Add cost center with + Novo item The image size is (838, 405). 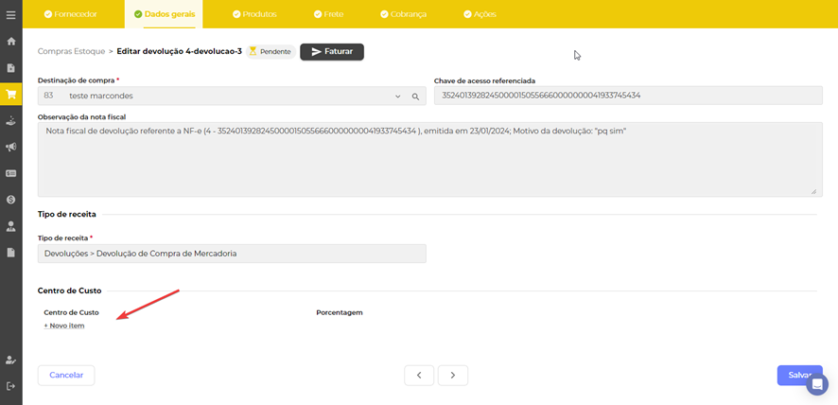pos(64,326)
